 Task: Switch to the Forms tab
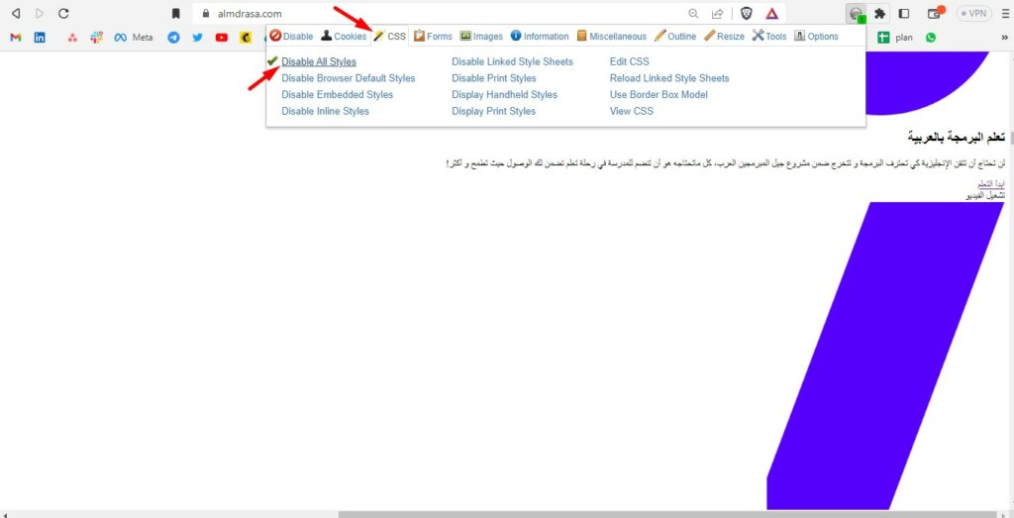434,37
